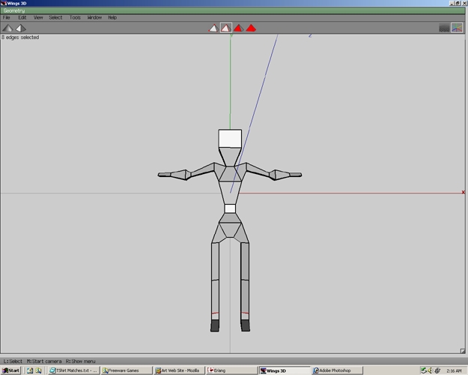Viewport: 468px width, 375px height.
Task: Click the volume icon in system tray
Action: point(430,370)
